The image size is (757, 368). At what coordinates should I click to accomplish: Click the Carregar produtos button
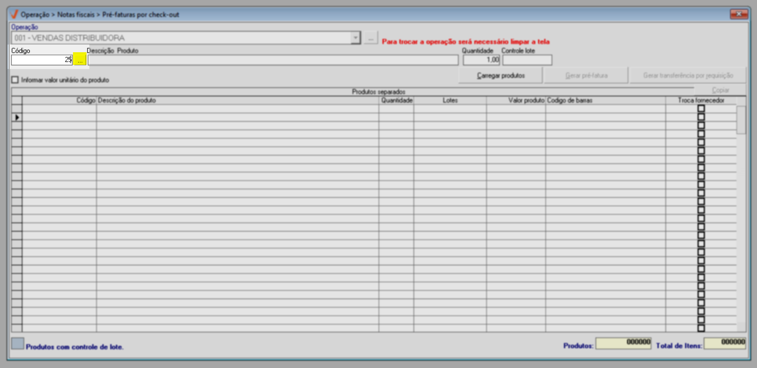(501, 75)
